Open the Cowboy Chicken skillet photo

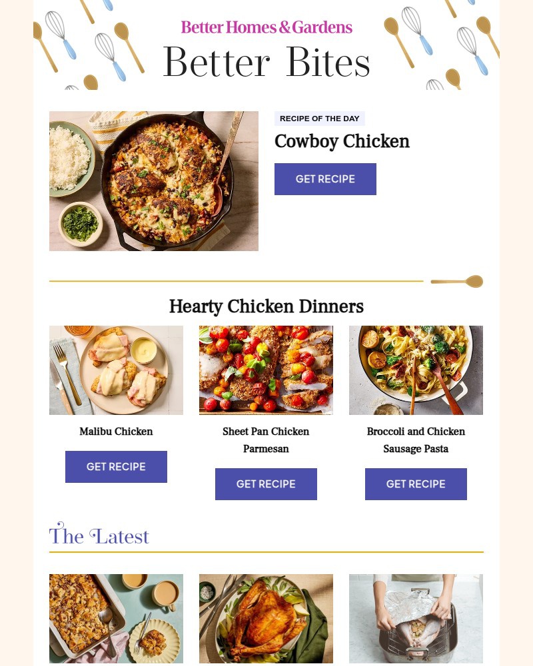tap(154, 181)
